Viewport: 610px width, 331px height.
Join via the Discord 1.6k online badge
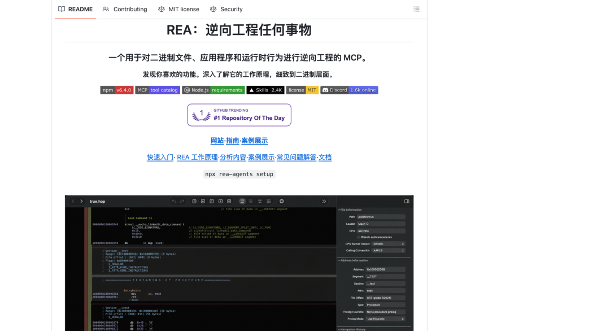349,90
